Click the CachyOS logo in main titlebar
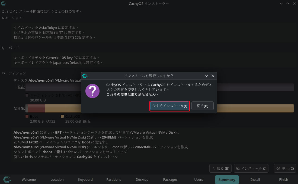The width and height of the screenshot is (298, 184). click(4, 4)
